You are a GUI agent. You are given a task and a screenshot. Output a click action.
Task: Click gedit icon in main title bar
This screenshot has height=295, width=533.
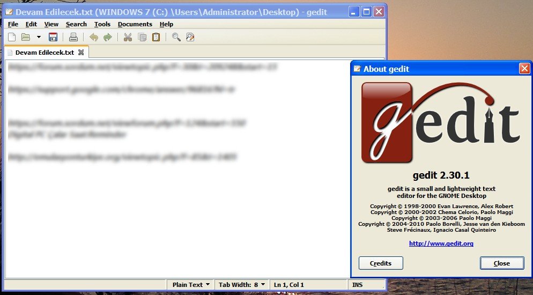coord(10,12)
